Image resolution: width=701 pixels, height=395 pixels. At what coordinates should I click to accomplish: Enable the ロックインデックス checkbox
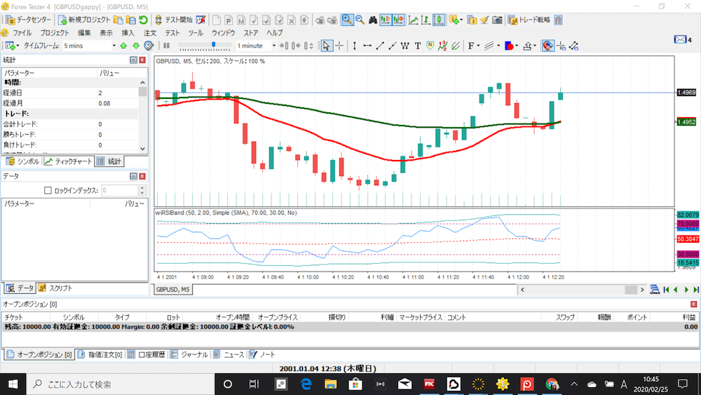[48, 189]
